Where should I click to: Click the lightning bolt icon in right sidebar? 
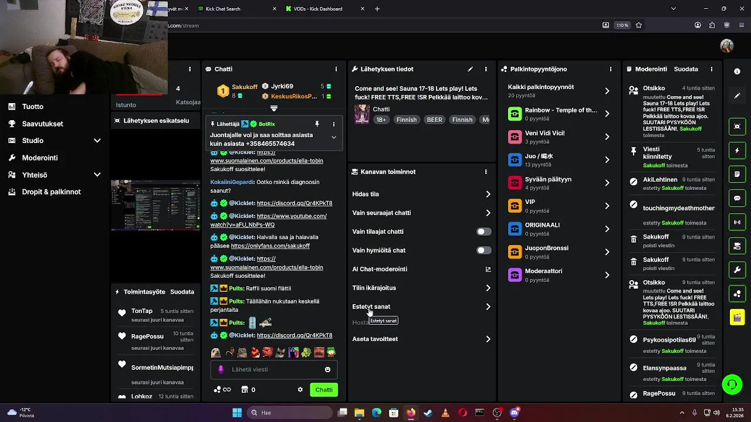click(x=737, y=151)
